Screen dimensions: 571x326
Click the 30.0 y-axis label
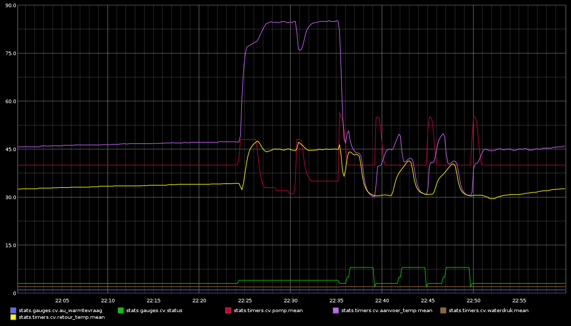click(11, 197)
